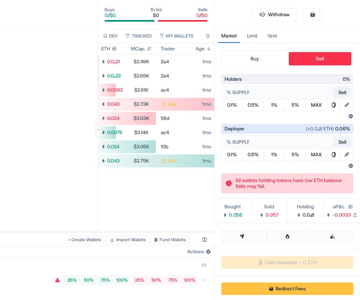Sort trades by MCap. column

click(x=141, y=49)
